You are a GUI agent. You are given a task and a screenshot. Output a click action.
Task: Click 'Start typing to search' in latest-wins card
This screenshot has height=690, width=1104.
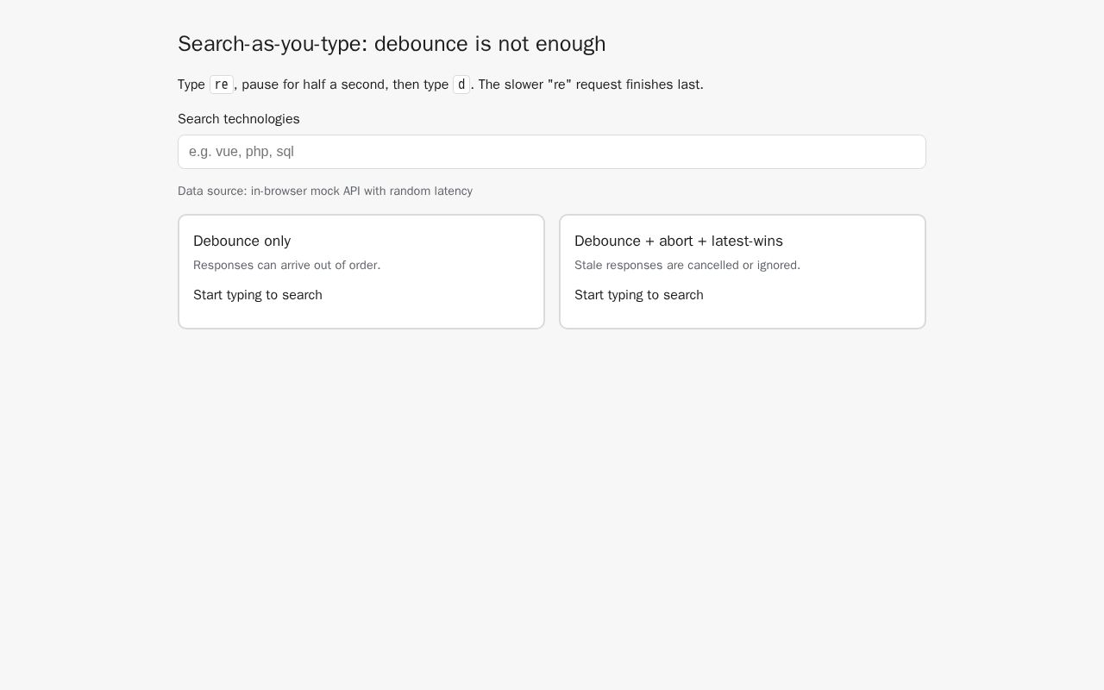coord(639,295)
